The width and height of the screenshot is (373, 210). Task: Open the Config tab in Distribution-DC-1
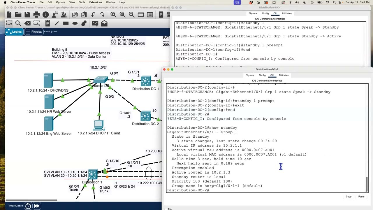click(265, 13)
